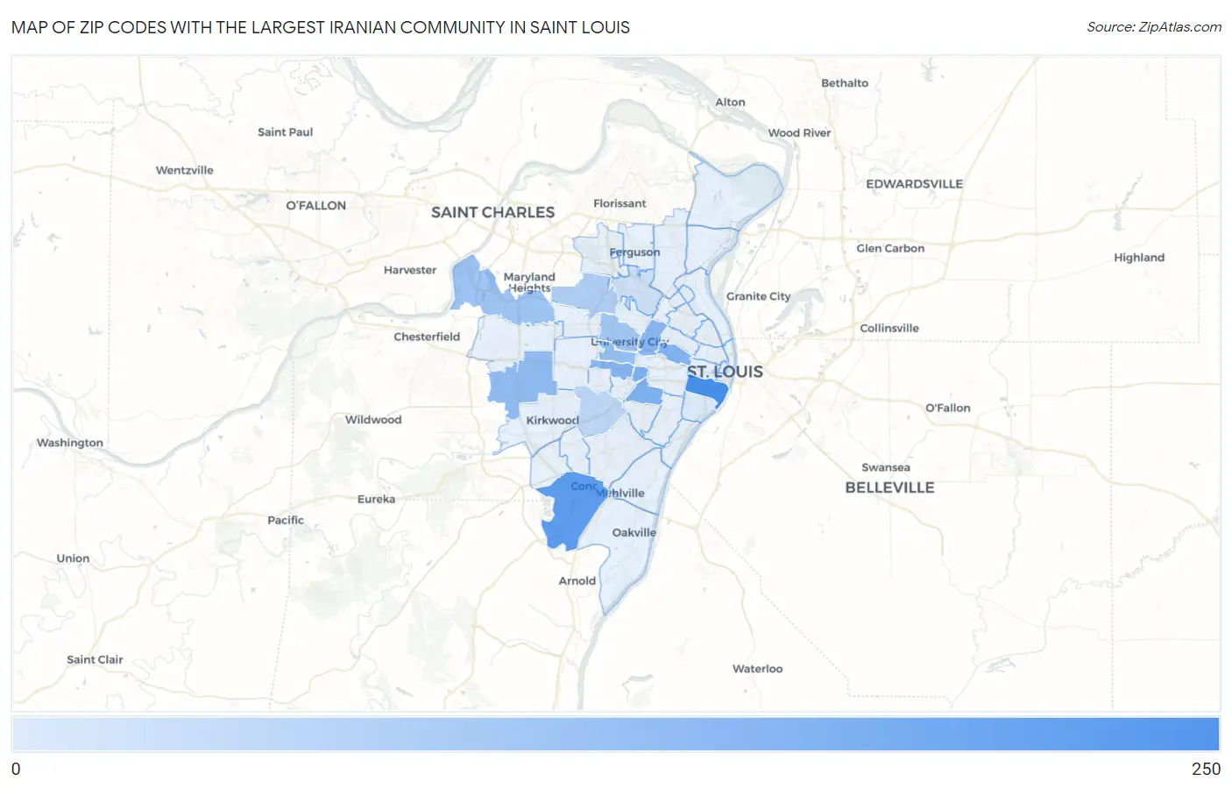Click the Harvester map label

tap(410, 270)
